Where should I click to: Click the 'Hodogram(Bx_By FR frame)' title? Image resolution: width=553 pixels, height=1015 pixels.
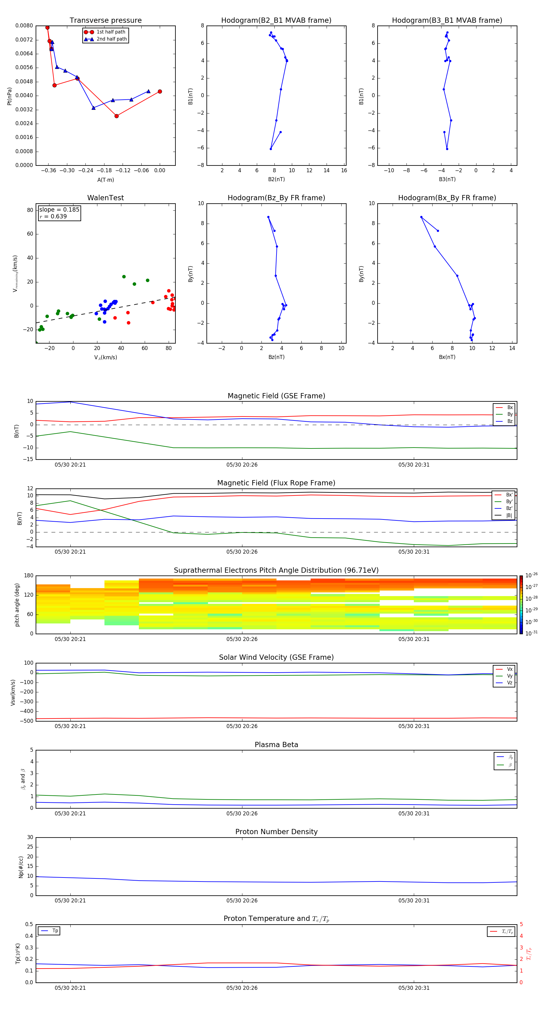point(447,198)
